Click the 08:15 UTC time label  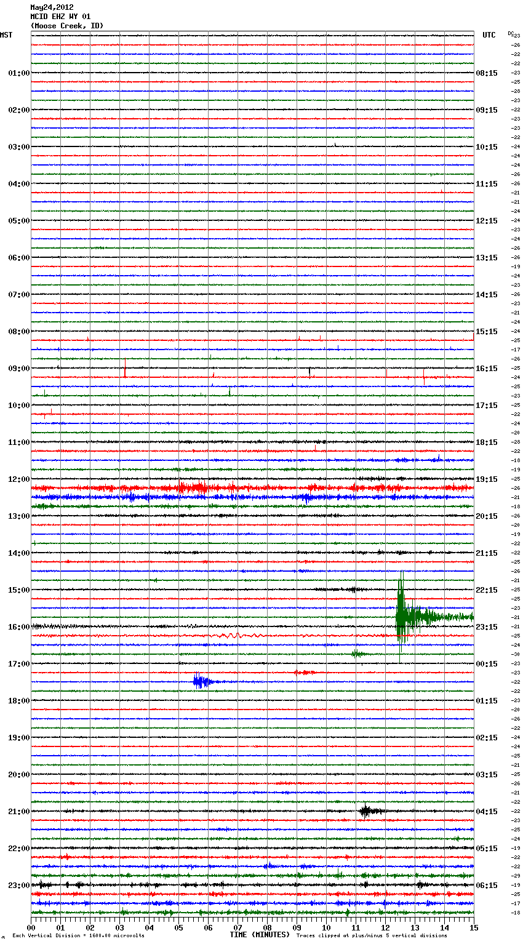tap(487, 73)
